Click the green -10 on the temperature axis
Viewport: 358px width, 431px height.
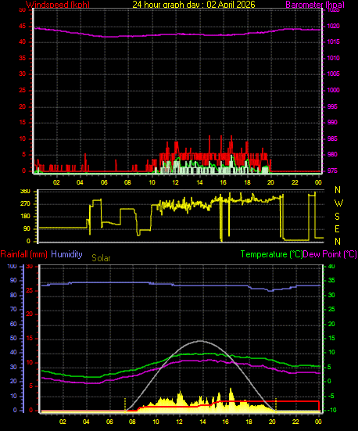point(332,410)
